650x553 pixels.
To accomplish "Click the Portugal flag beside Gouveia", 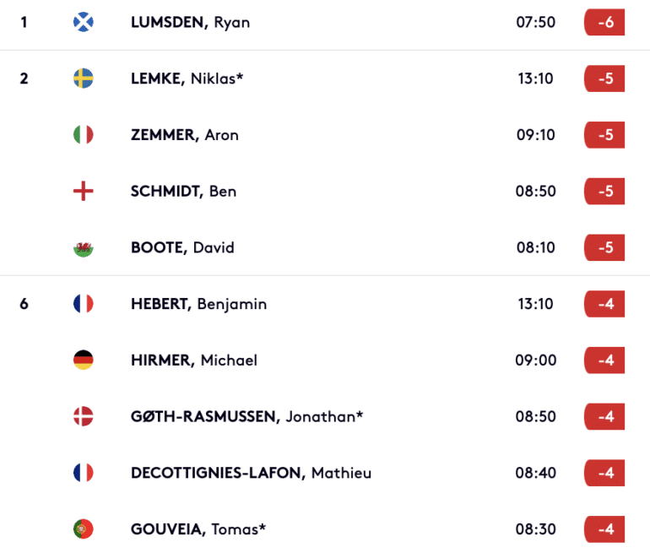I will [84, 529].
